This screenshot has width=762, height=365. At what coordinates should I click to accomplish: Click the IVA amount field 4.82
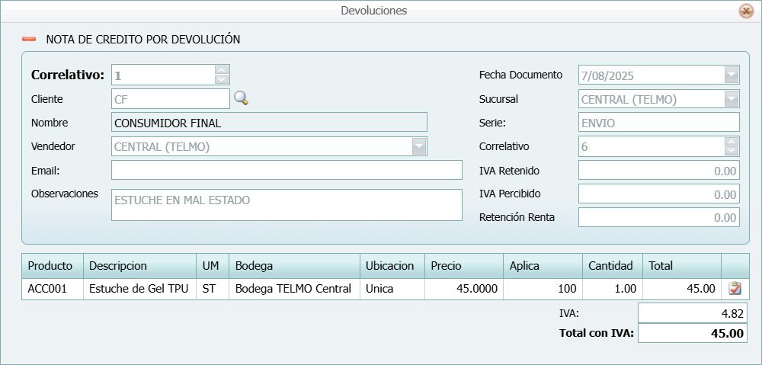point(693,313)
